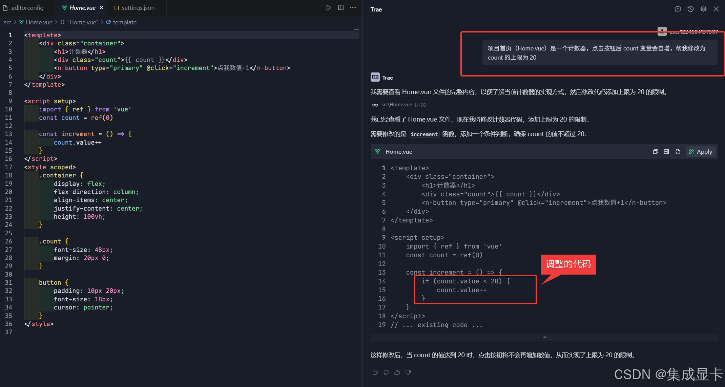Screen dimensions: 725x387
Task: Split the editor with the split icon
Action: click(x=341, y=8)
